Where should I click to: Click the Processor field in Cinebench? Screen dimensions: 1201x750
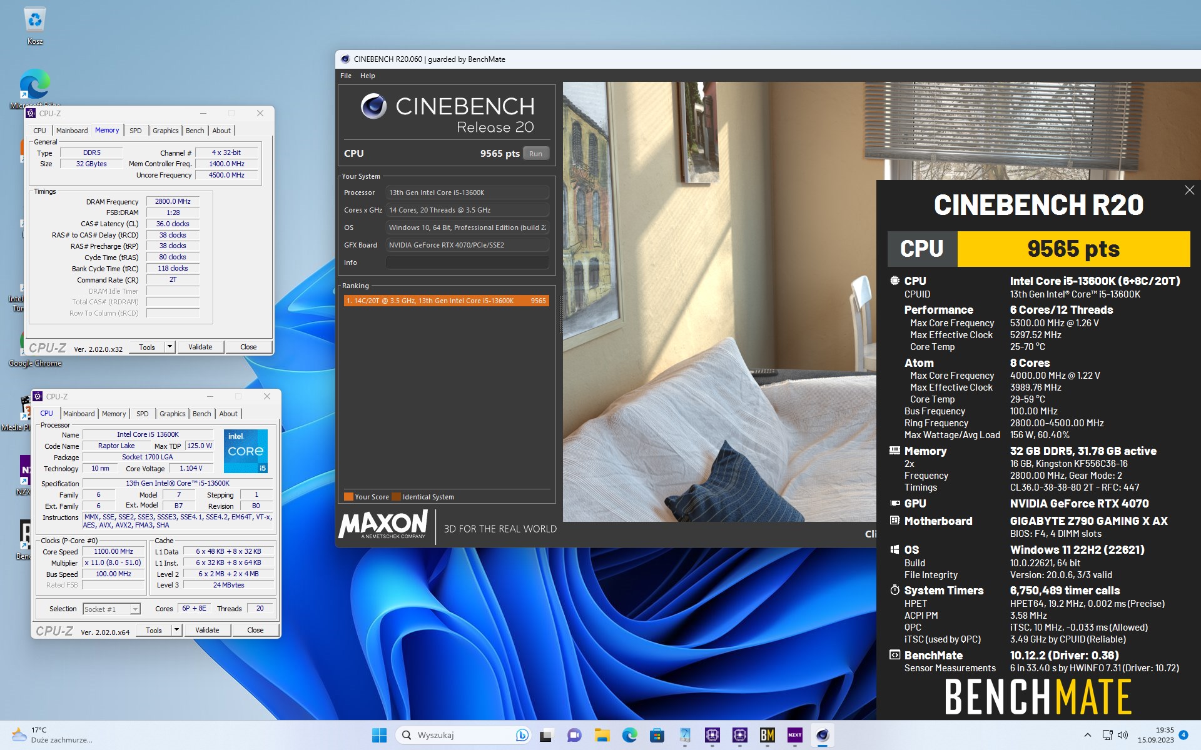467,192
